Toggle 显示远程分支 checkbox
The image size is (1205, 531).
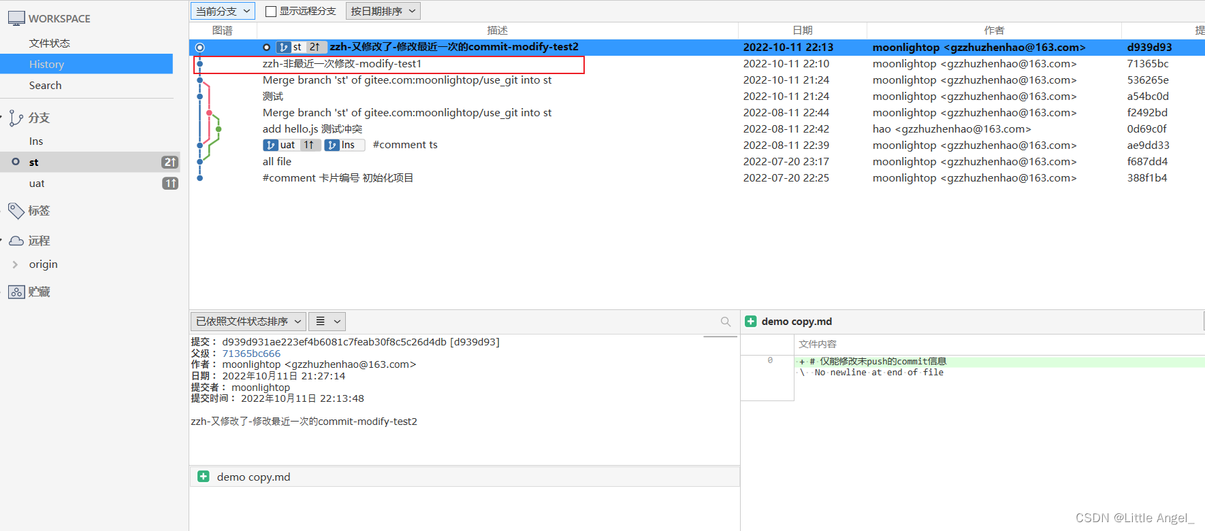[271, 11]
